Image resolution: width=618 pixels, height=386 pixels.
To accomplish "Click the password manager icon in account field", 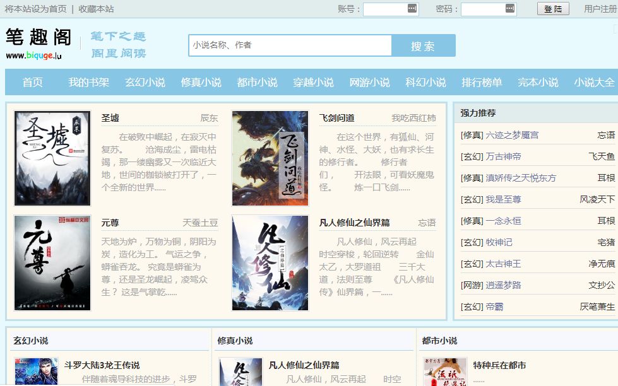I will [x=412, y=8].
